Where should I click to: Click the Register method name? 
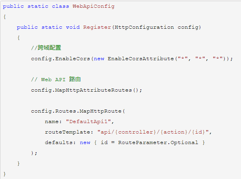(97, 27)
